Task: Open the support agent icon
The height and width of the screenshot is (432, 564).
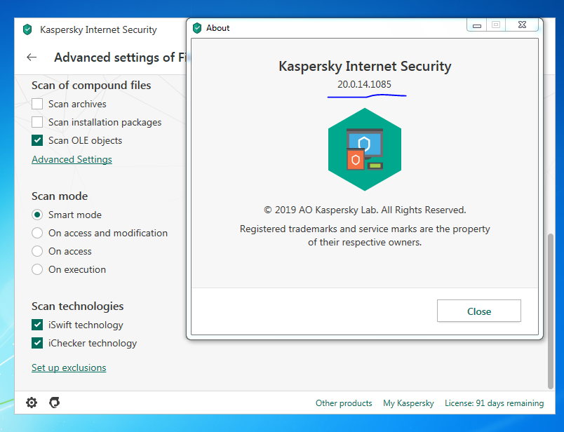Action: [x=54, y=403]
